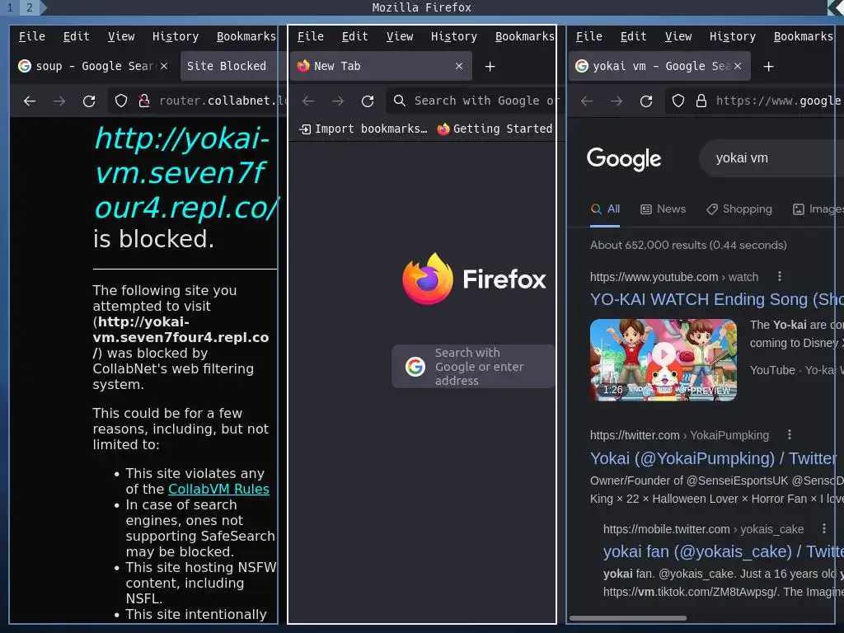
Task: Open Edit menu in middle window
Action: click(354, 36)
